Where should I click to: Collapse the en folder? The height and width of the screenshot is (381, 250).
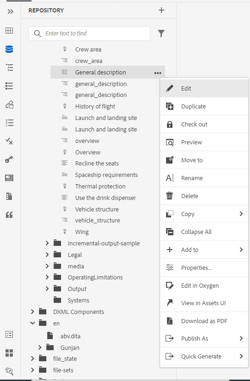(33, 323)
